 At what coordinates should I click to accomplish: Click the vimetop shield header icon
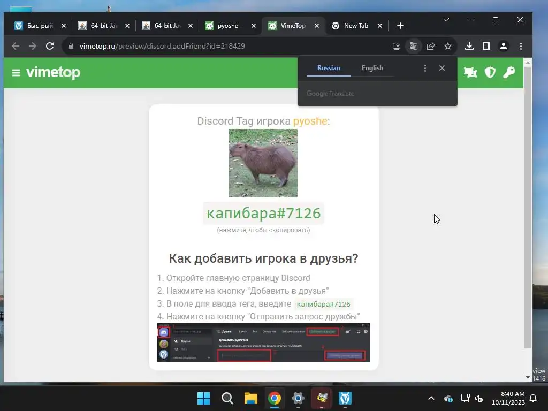pyautogui.click(x=490, y=72)
